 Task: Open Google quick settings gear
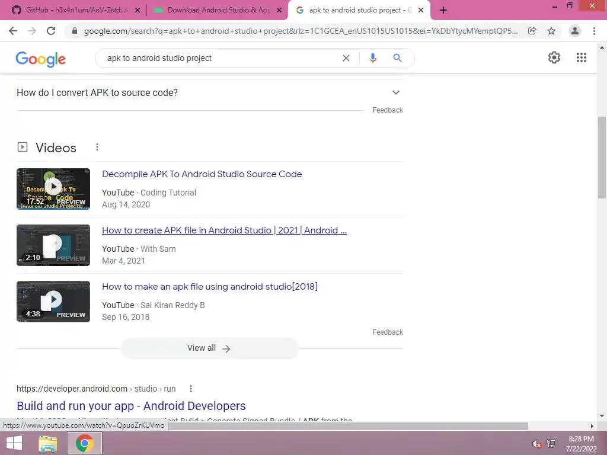(x=554, y=57)
